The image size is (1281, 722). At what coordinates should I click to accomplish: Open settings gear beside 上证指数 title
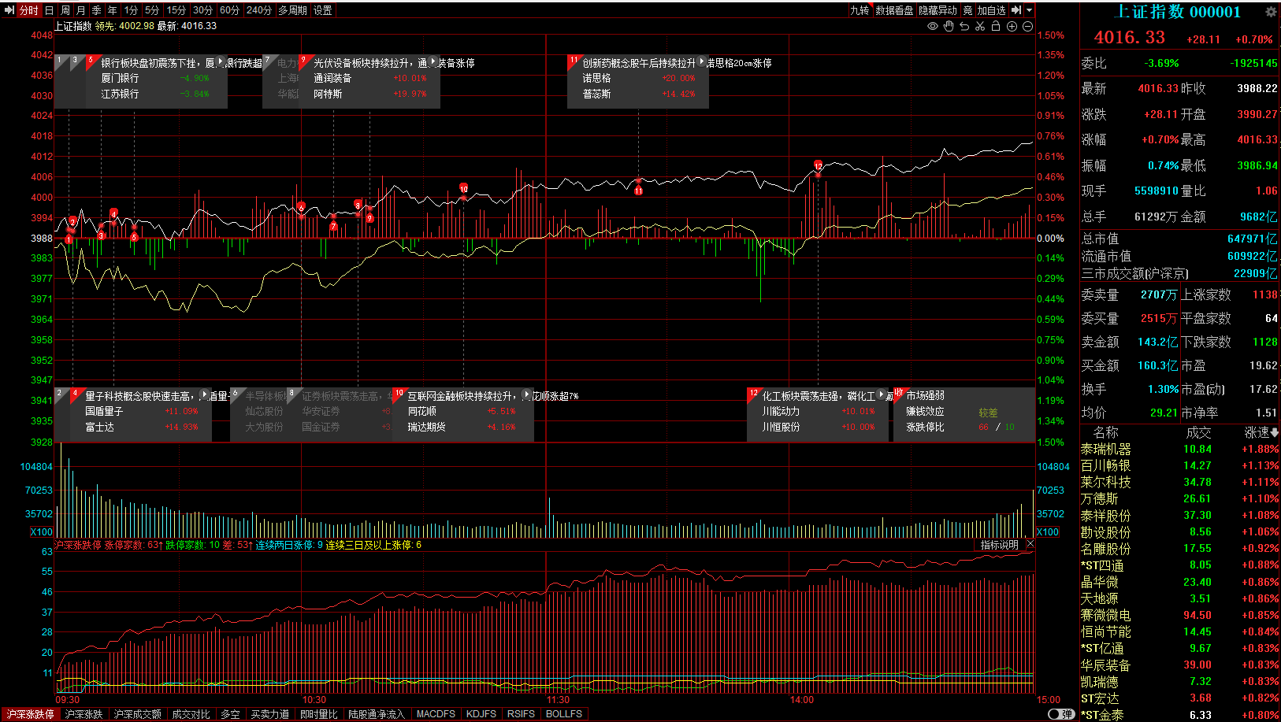pos(1270,12)
